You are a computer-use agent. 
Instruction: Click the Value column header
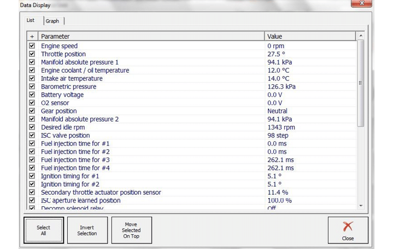[309, 36]
